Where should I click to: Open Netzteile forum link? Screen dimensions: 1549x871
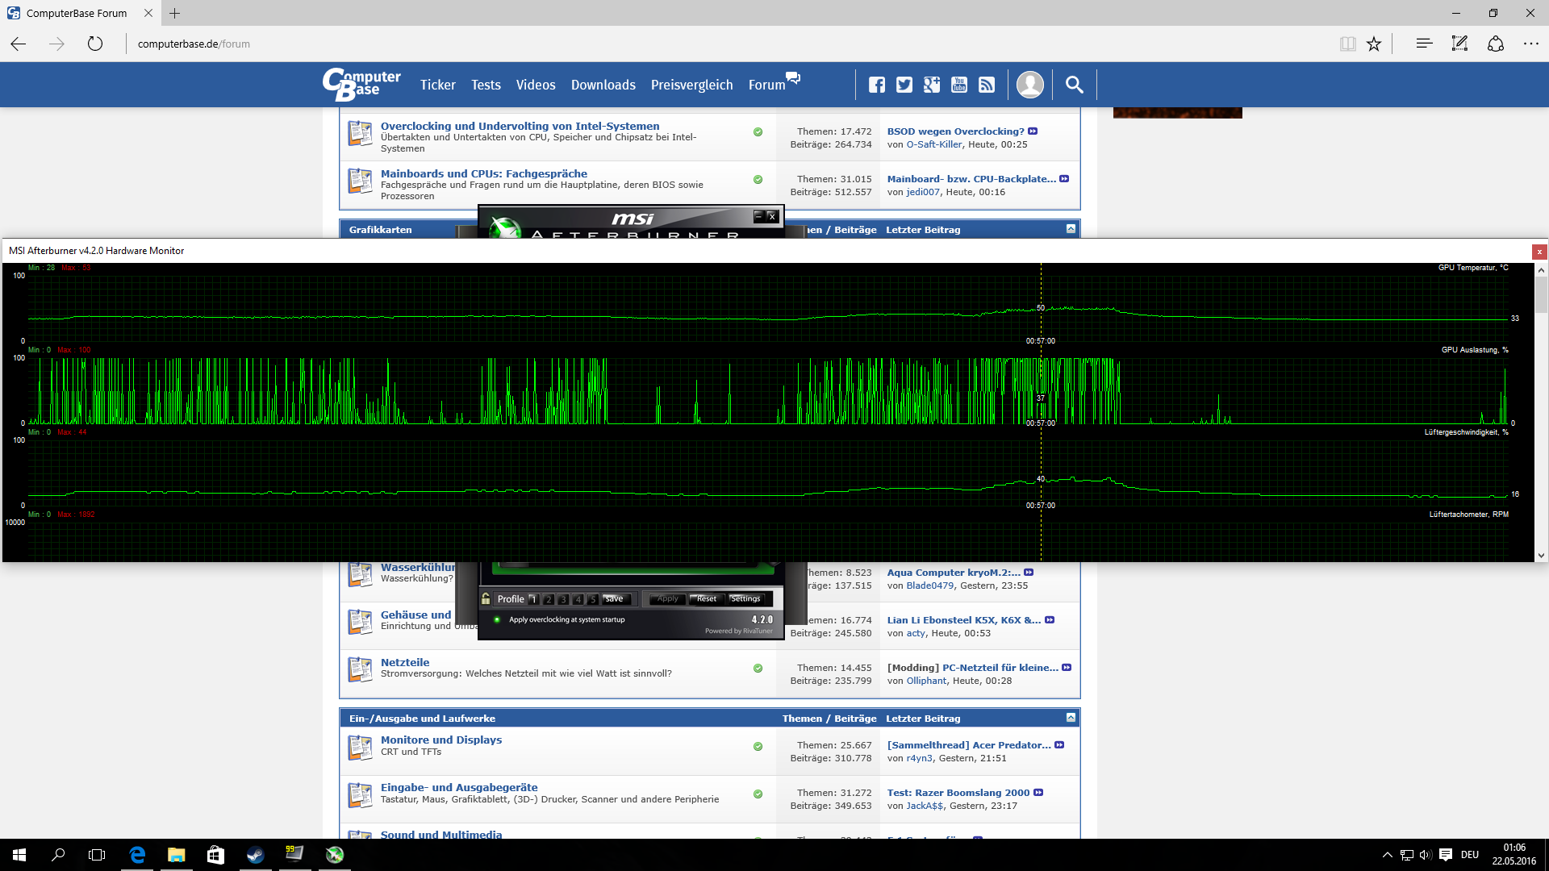coord(405,662)
